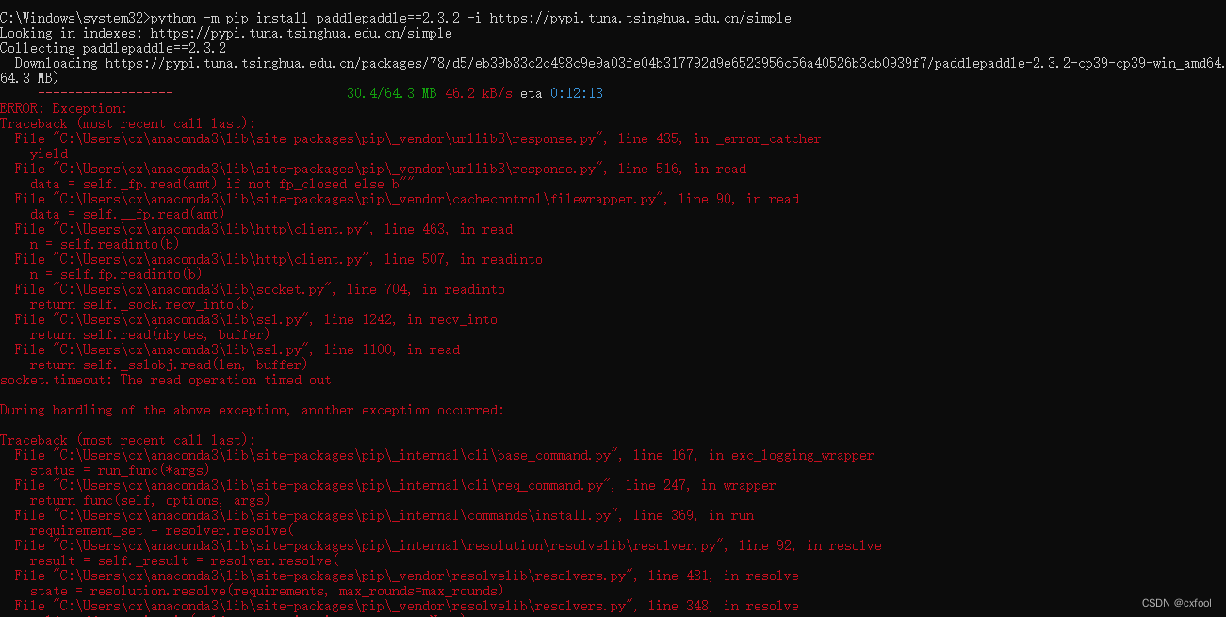Click the green 30.4/64.3 MB size text
Screen dimensions: 1226x617
pos(391,93)
